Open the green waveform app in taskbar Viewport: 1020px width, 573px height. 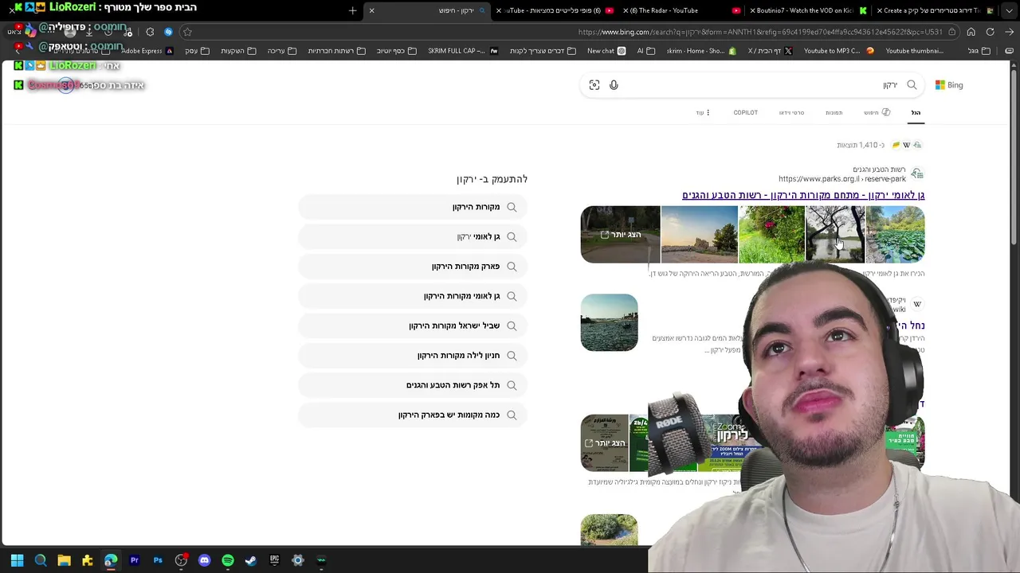tap(321, 560)
